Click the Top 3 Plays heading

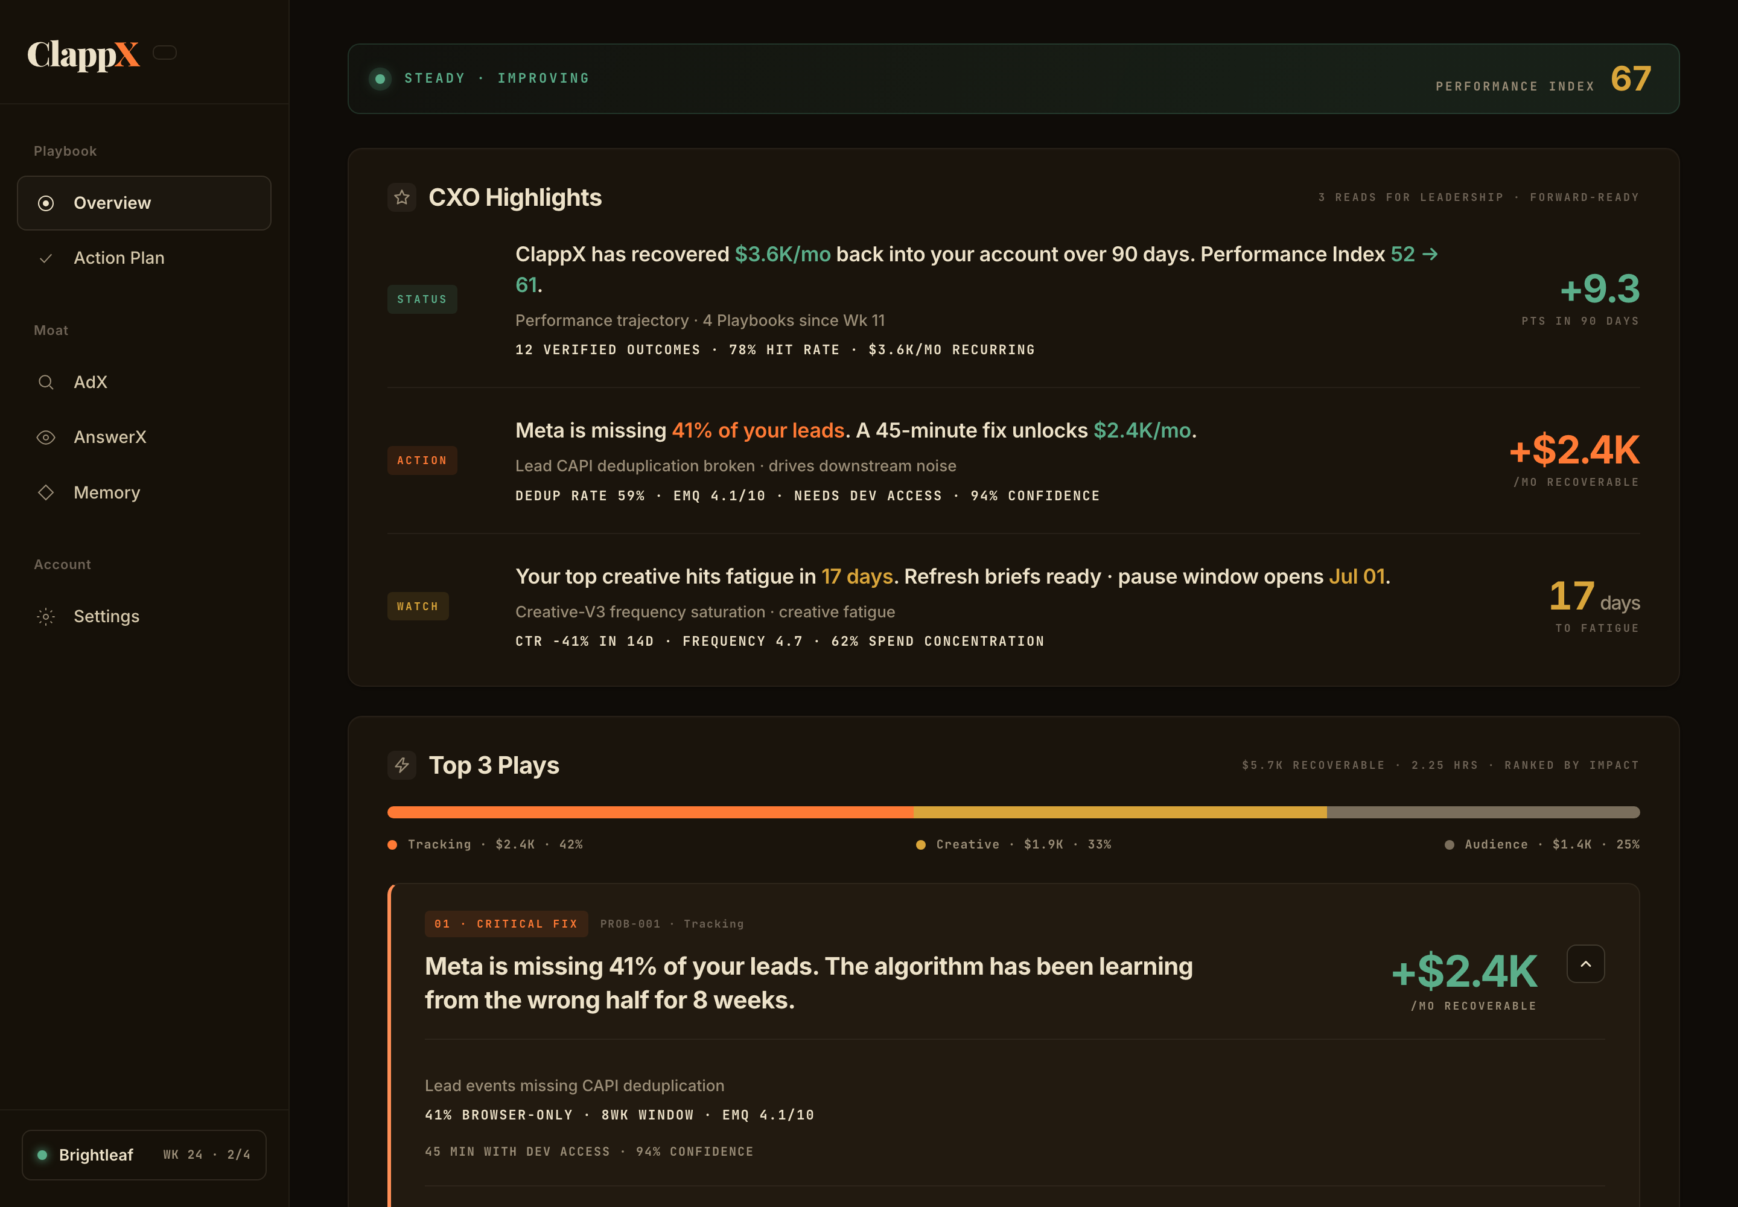(x=494, y=765)
